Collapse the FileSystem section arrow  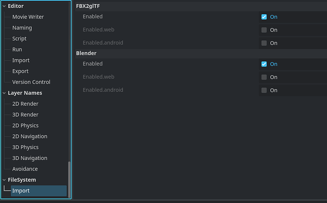(4, 180)
